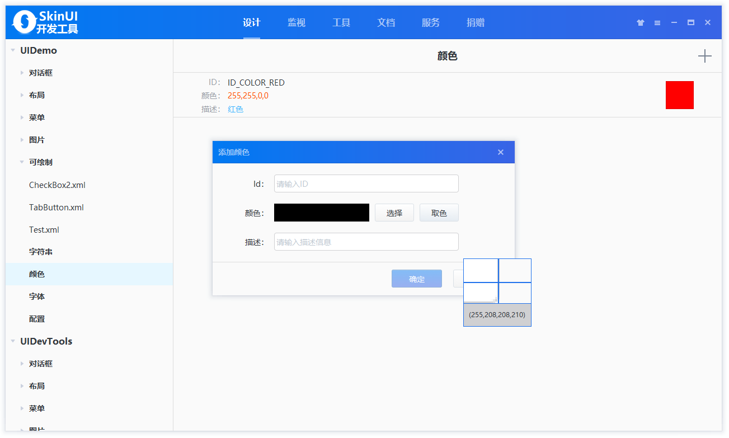The height and width of the screenshot is (438, 729).
Task: Expand 菜单 under UIDevTools
Action: [22, 408]
